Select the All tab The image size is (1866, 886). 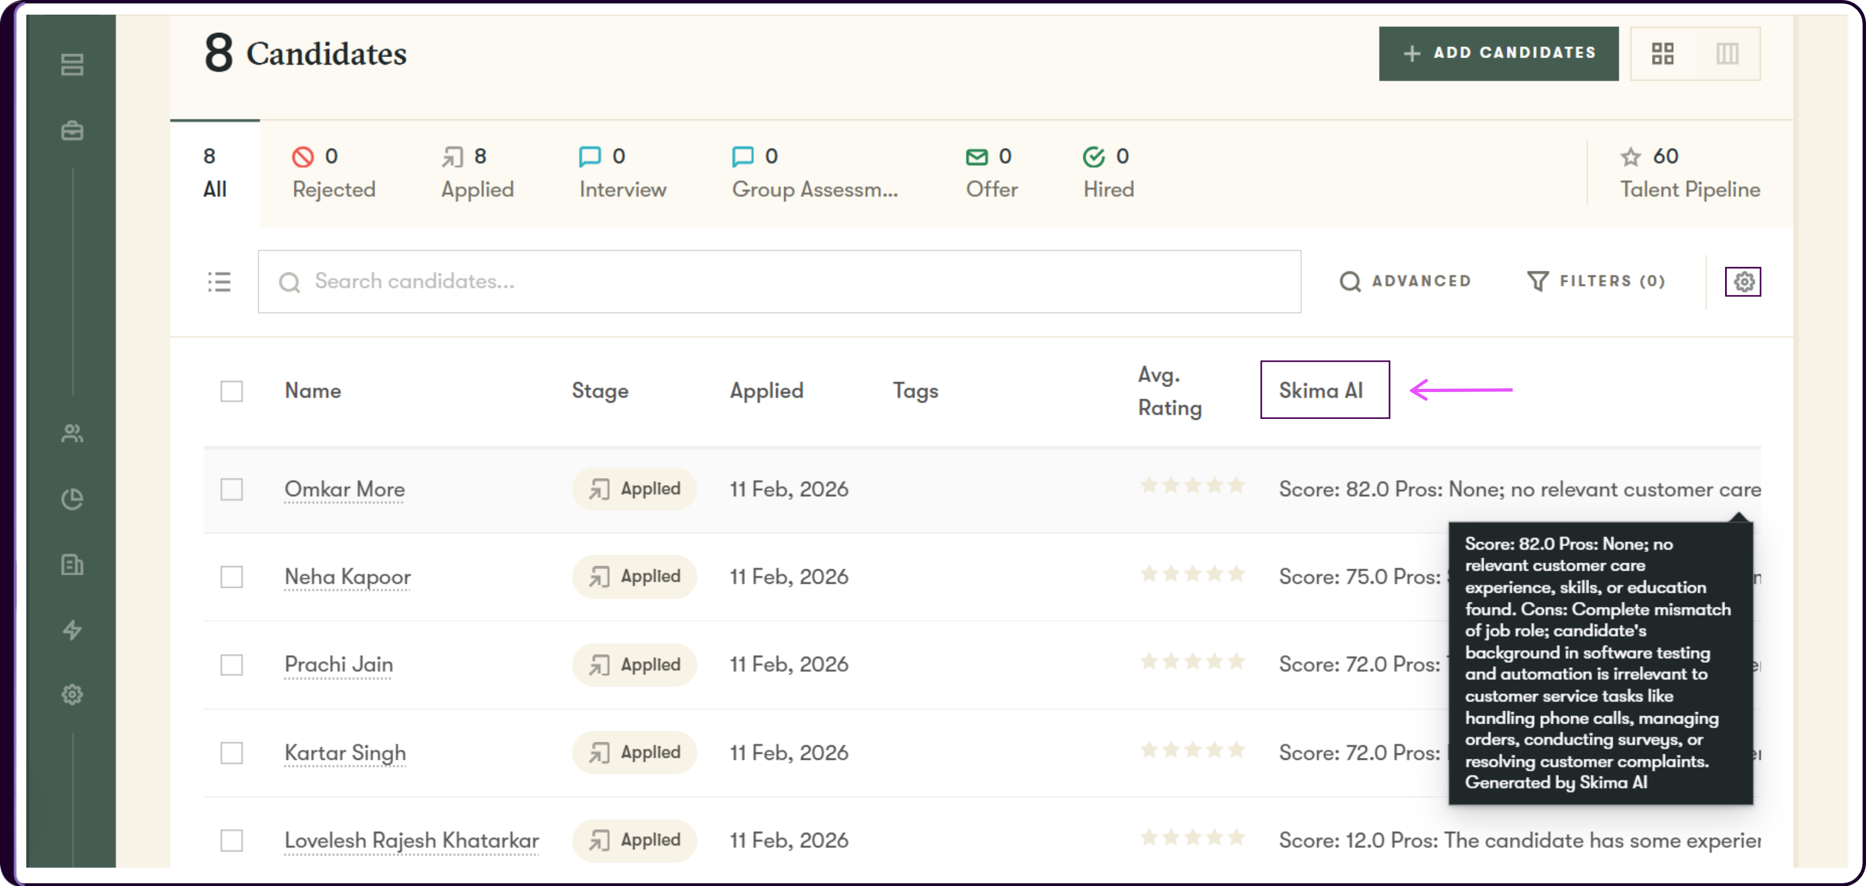click(214, 173)
